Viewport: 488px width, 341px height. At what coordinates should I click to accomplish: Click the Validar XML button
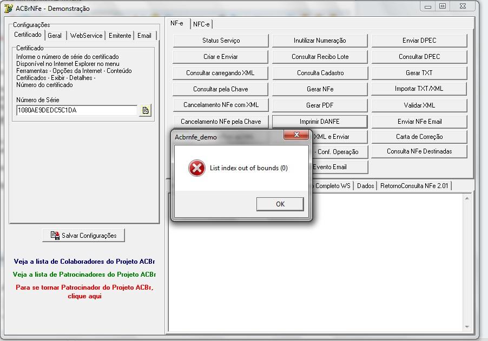click(419, 105)
